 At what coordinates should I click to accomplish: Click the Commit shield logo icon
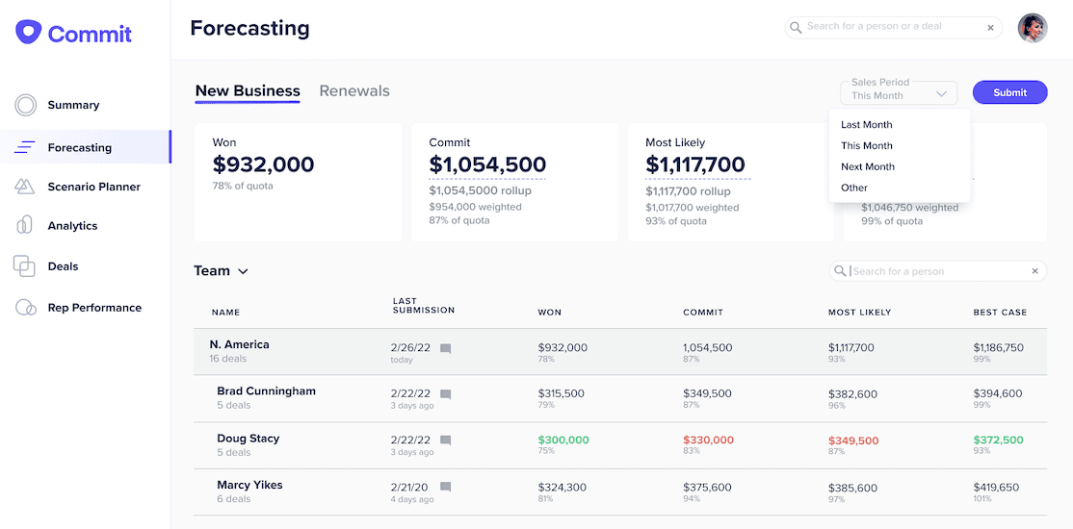point(29,32)
